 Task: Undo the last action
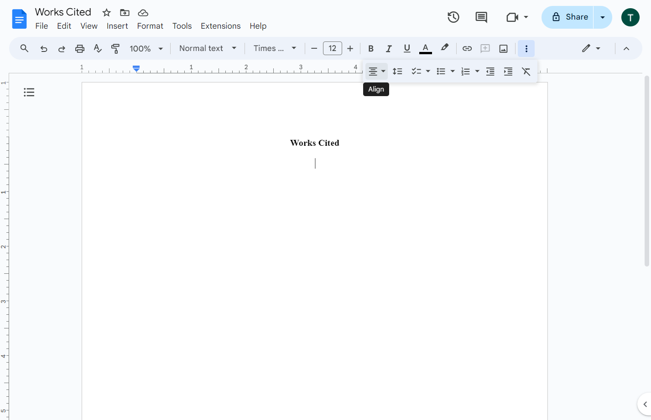44,49
